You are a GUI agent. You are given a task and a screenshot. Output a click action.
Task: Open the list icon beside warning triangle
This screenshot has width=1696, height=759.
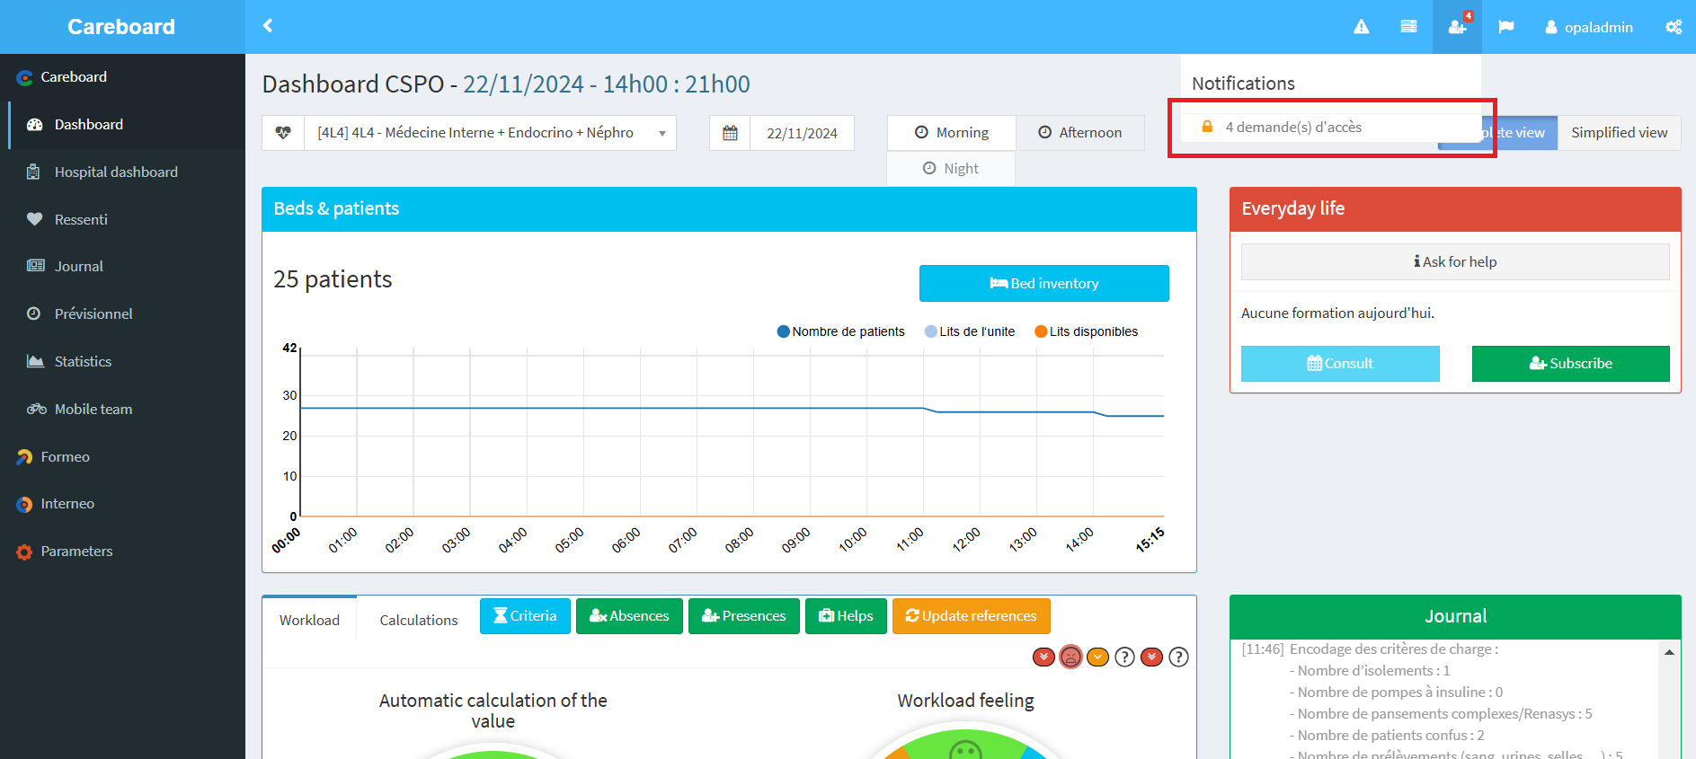[x=1408, y=27]
